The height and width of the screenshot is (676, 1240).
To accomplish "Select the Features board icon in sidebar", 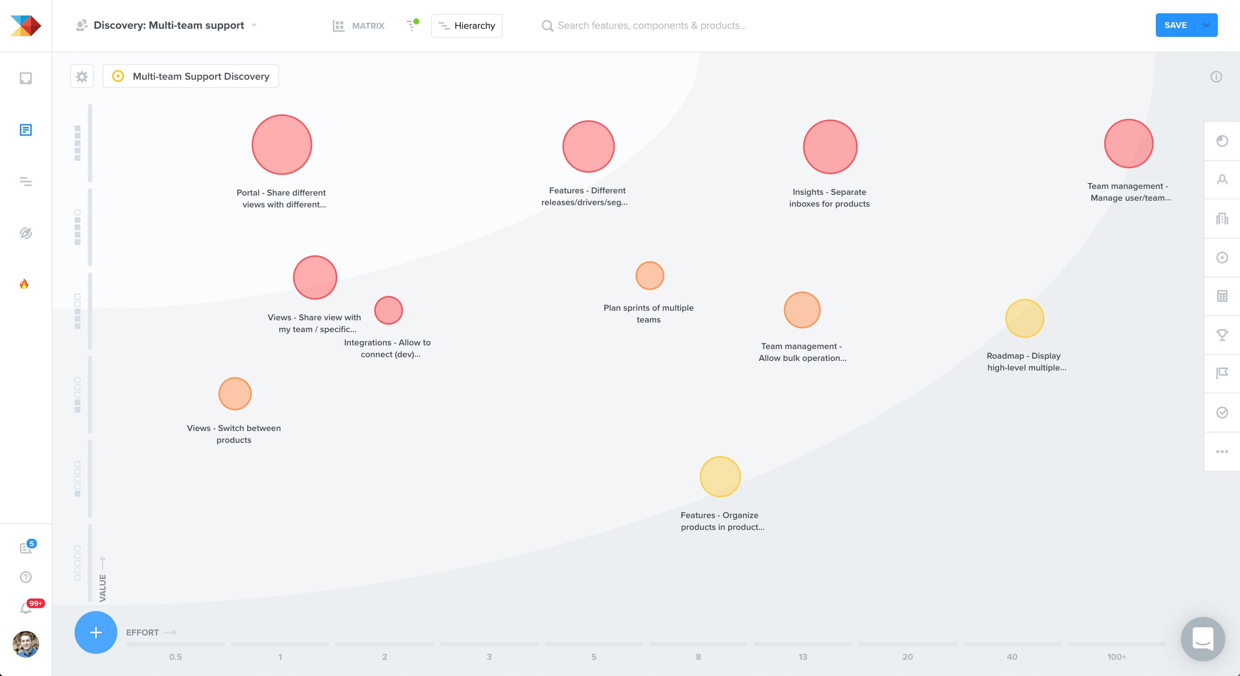I will click(x=25, y=130).
